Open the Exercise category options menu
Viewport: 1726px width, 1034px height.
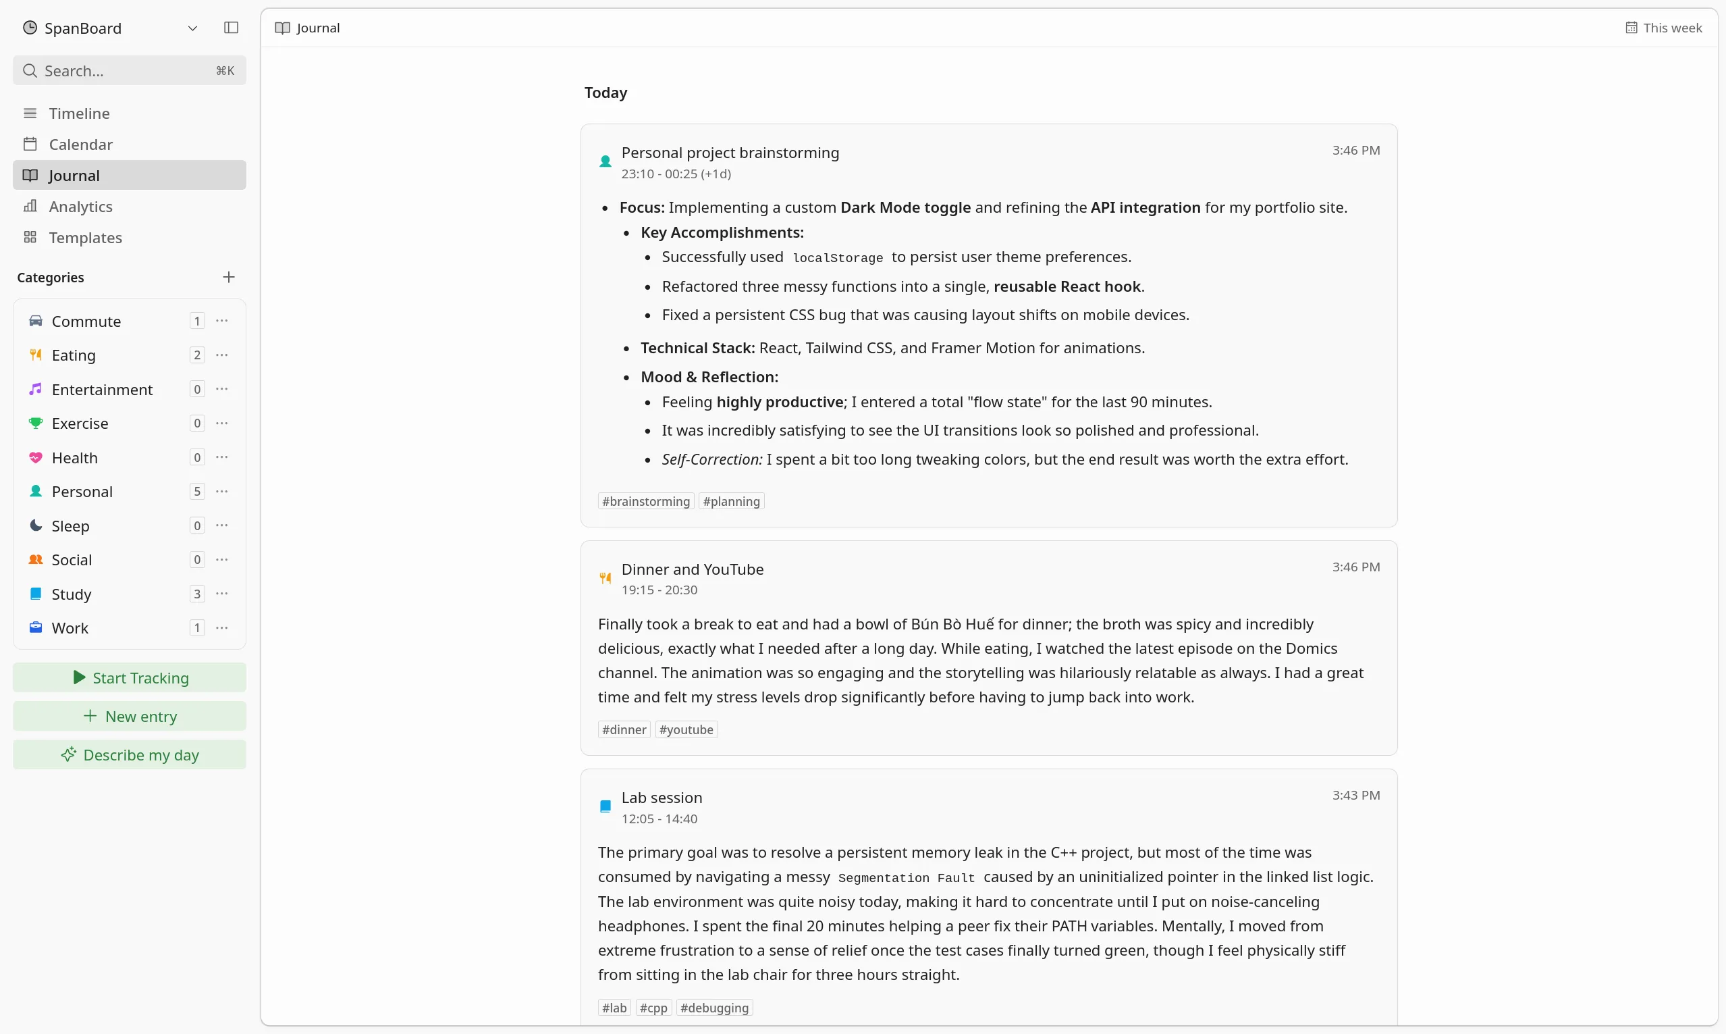pyautogui.click(x=222, y=423)
